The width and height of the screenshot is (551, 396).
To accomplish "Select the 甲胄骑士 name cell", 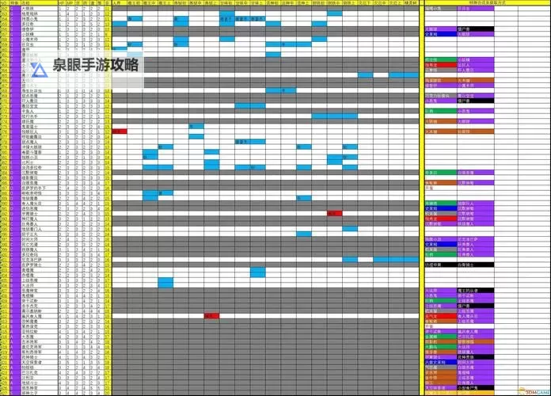I will [40, 214].
